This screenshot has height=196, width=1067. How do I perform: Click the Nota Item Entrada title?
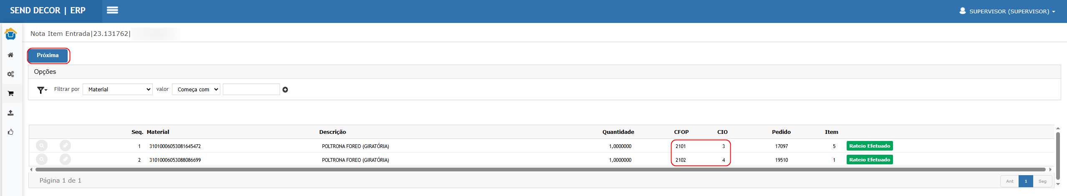(x=81, y=34)
